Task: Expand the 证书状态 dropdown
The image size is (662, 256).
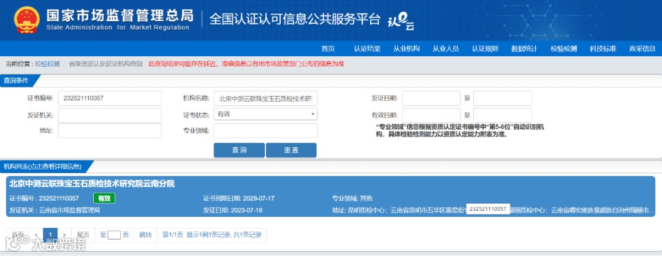Action: (x=265, y=115)
